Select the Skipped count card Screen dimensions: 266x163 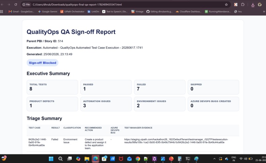213,87
